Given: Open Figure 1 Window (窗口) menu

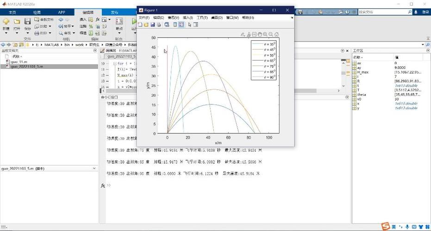Looking at the screenshot, I should coord(232,18).
